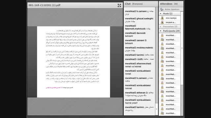
Task: Click meshkat2 zamani 2: behesht message
Action: pyautogui.click(x=136, y=42)
